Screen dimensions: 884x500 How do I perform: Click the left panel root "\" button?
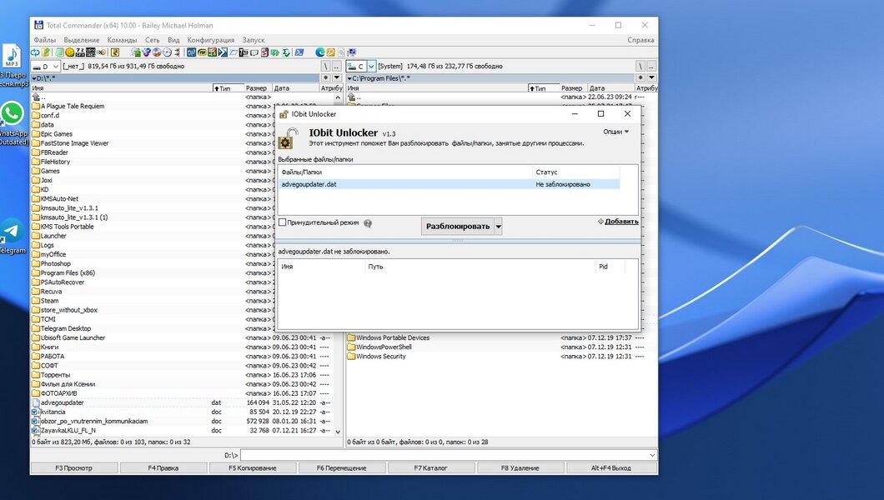[325, 67]
